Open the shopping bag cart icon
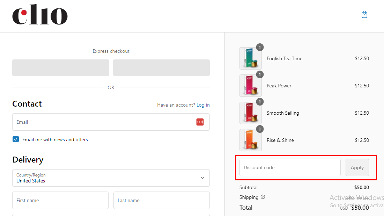 tap(364, 14)
